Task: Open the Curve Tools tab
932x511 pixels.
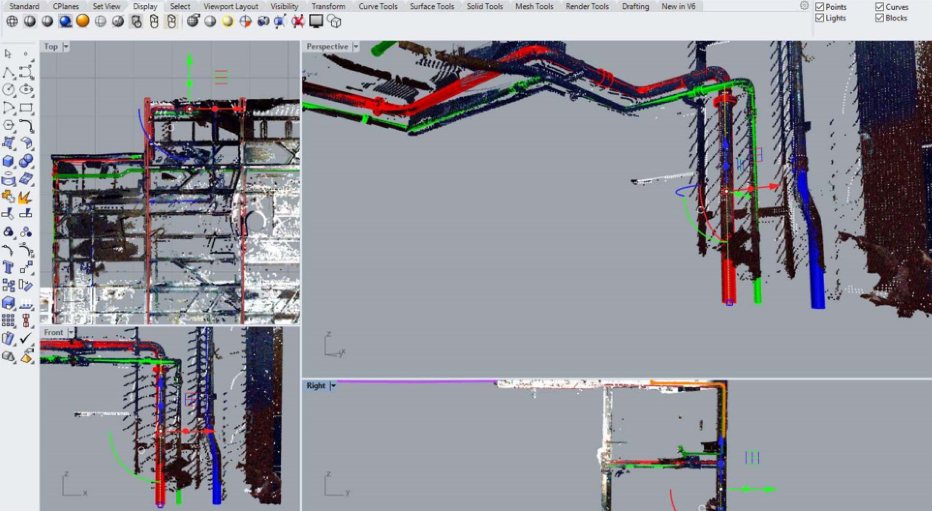Action: [x=378, y=6]
